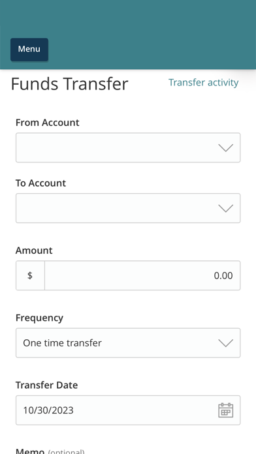This screenshot has height=454, width=256.
Task: Expand the To Account dropdown
Action: (128, 208)
